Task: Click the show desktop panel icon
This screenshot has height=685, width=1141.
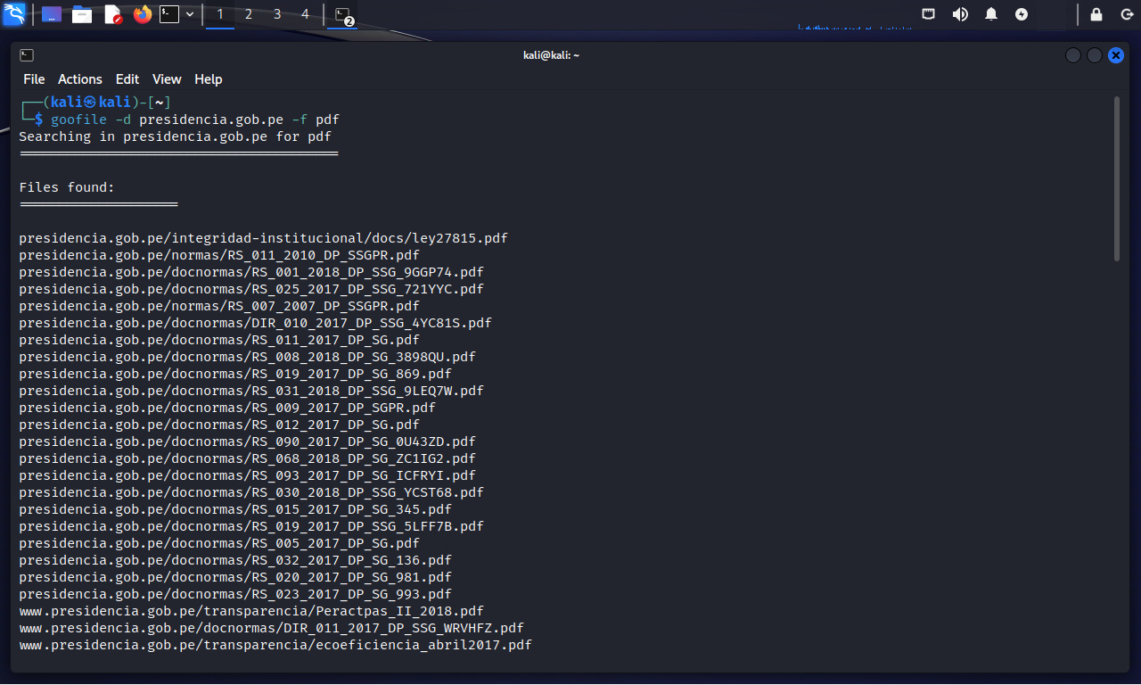Action: 52,14
